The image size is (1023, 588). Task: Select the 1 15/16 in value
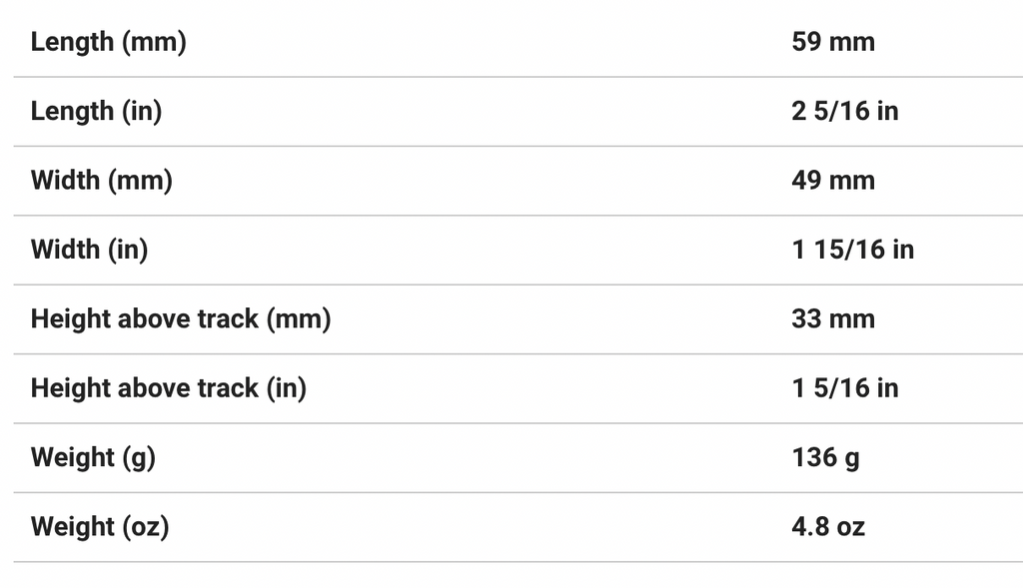[852, 250]
